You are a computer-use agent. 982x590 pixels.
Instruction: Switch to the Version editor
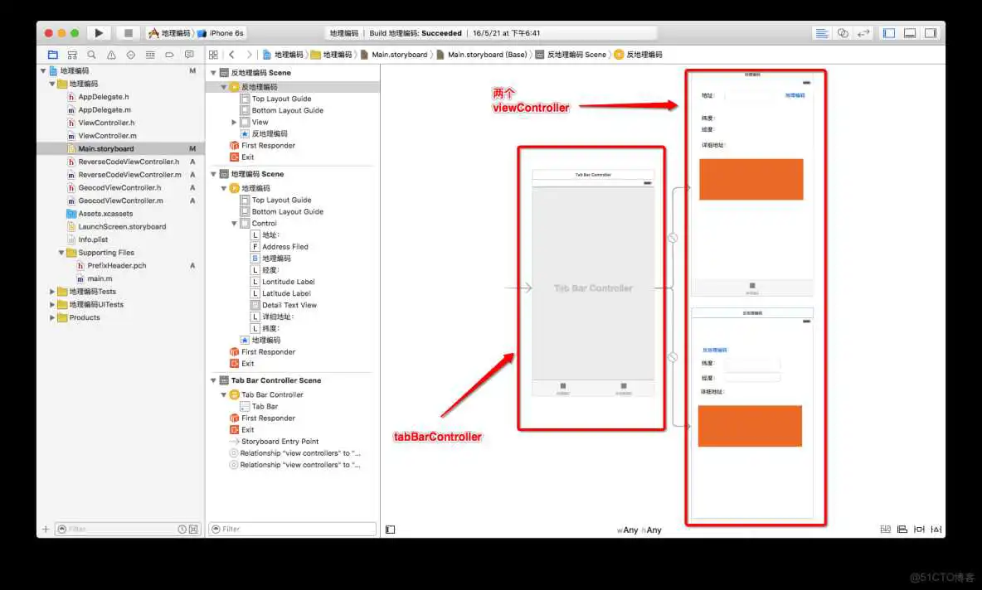[863, 33]
